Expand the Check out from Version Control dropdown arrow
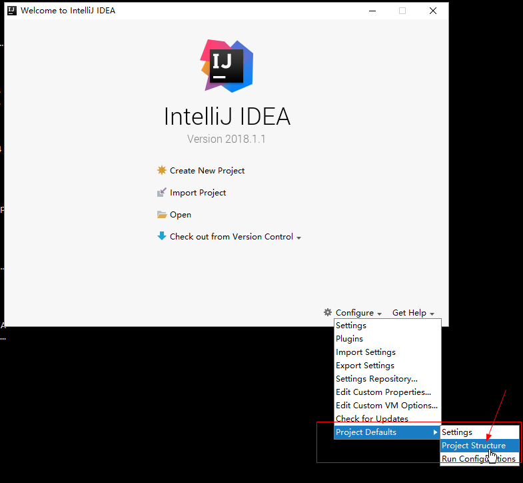The height and width of the screenshot is (483, 523). coord(299,237)
